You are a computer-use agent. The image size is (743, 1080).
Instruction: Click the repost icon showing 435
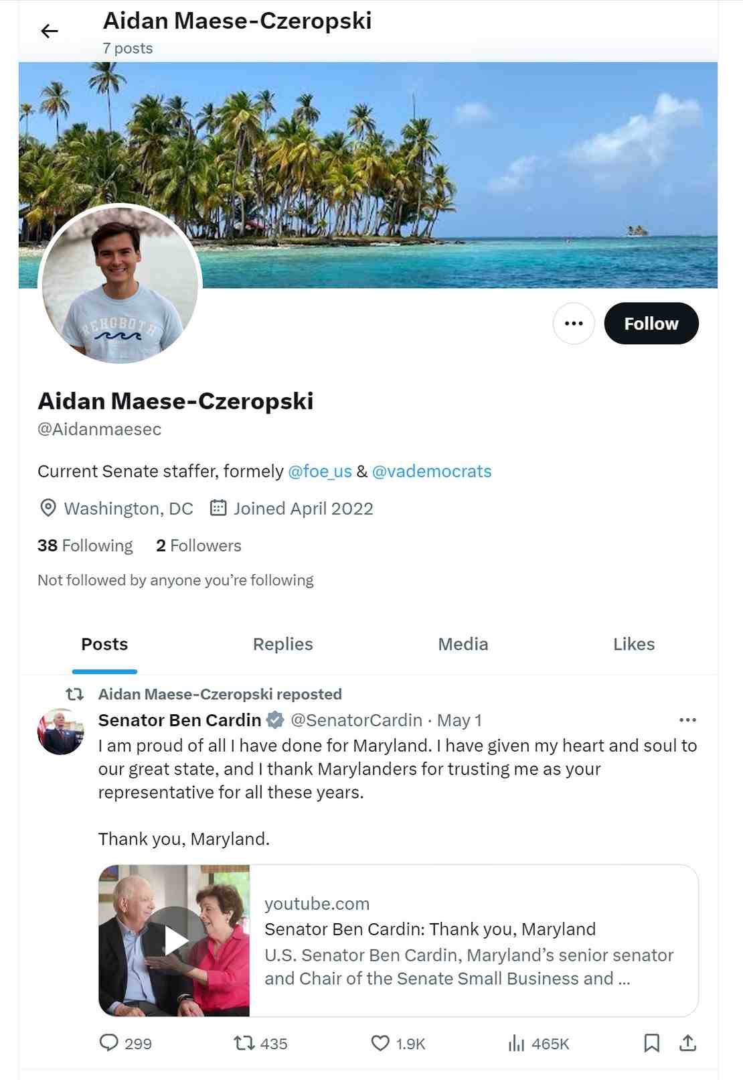click(245, 1043)
